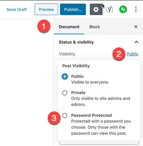The width and height of the screenshot is (143, 146).
Task: Open the Yoast SEO panel icon
Action: 110,9
